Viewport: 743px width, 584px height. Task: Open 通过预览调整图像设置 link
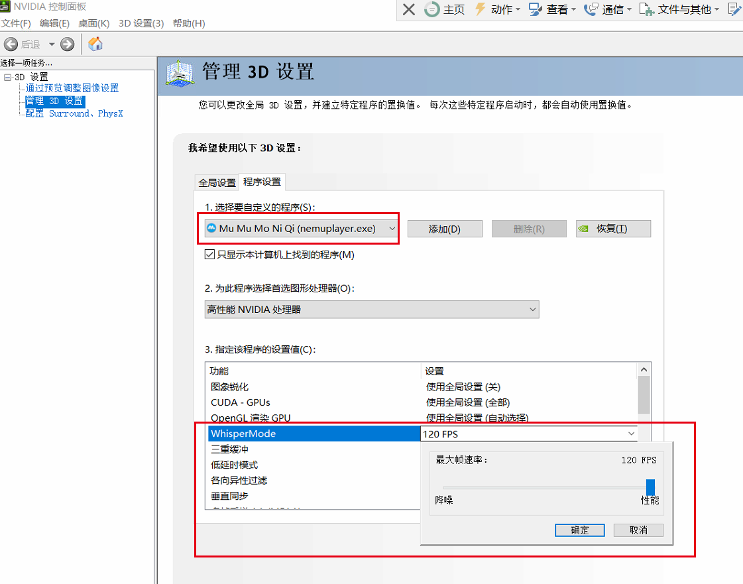pyautogui.click(x=72, y=88)
